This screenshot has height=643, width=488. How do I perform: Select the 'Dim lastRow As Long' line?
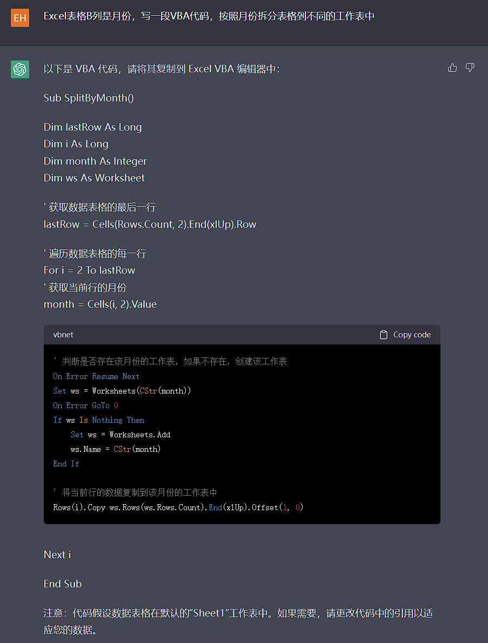pyautogui.click(x=92, y=127)
